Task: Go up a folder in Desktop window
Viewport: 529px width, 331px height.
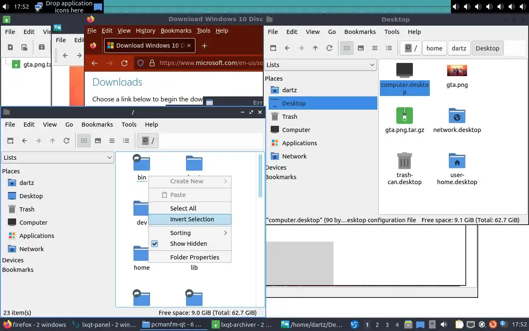Action: [315, 48]
